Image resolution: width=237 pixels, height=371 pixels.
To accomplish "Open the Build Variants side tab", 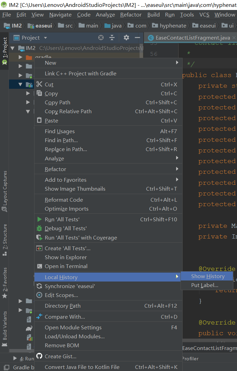I will [x=4, y=329].
